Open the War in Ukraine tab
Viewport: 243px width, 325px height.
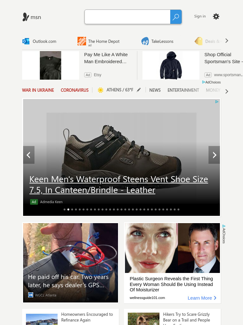point(38,90)
